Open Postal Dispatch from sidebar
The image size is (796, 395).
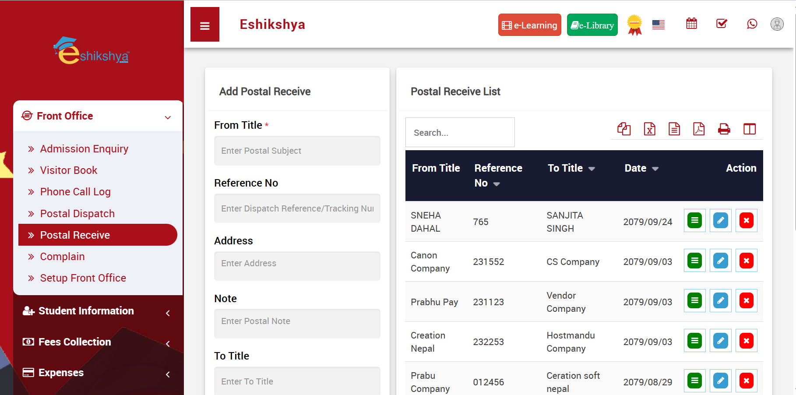point(77,214)
